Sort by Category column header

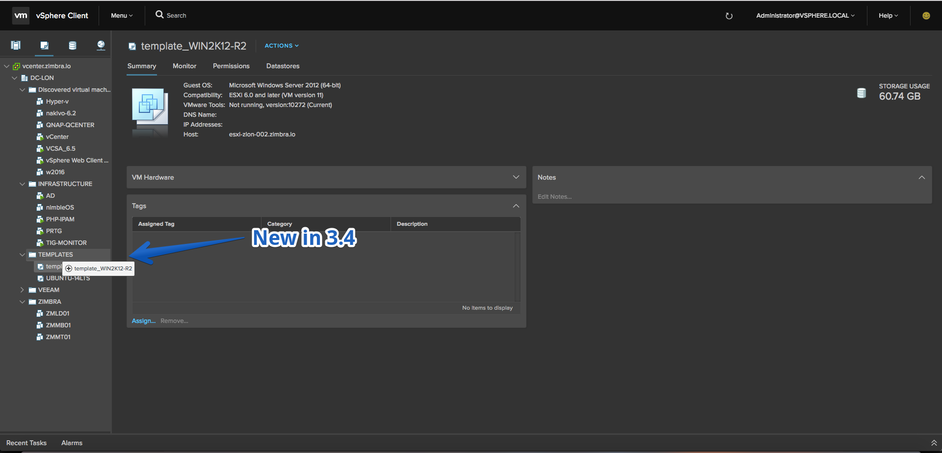pyautogui.click(x=326, y=224)
